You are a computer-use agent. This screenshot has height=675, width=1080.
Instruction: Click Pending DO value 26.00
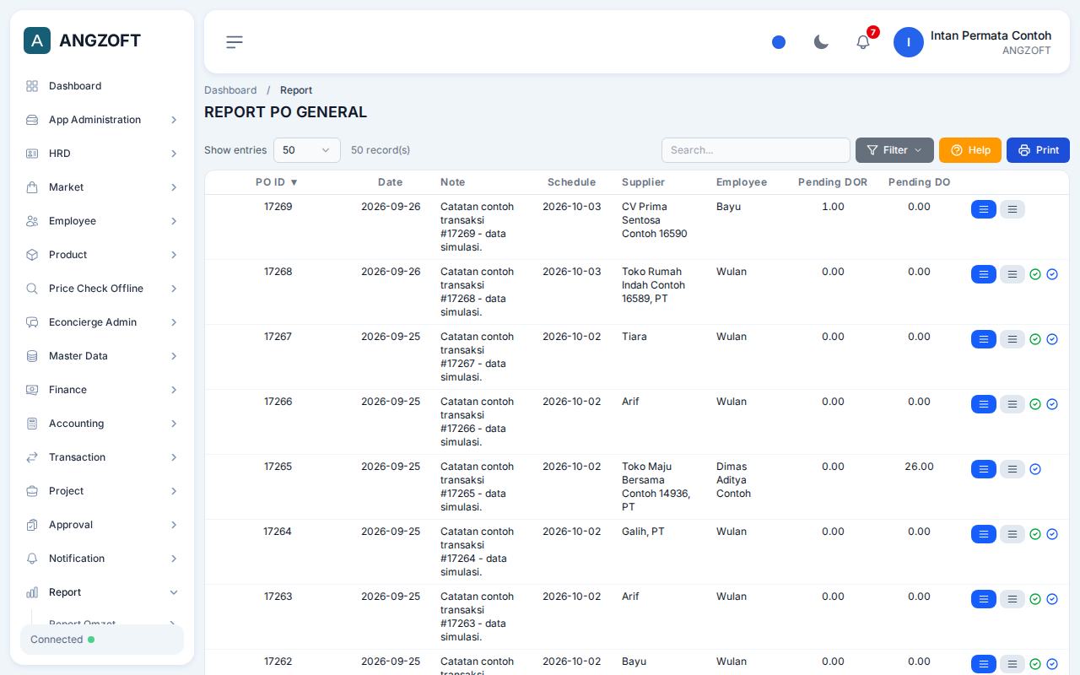(x=919, y=467)
